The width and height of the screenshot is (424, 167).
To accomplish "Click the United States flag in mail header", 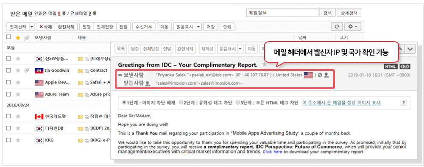I will click(308, 75).
